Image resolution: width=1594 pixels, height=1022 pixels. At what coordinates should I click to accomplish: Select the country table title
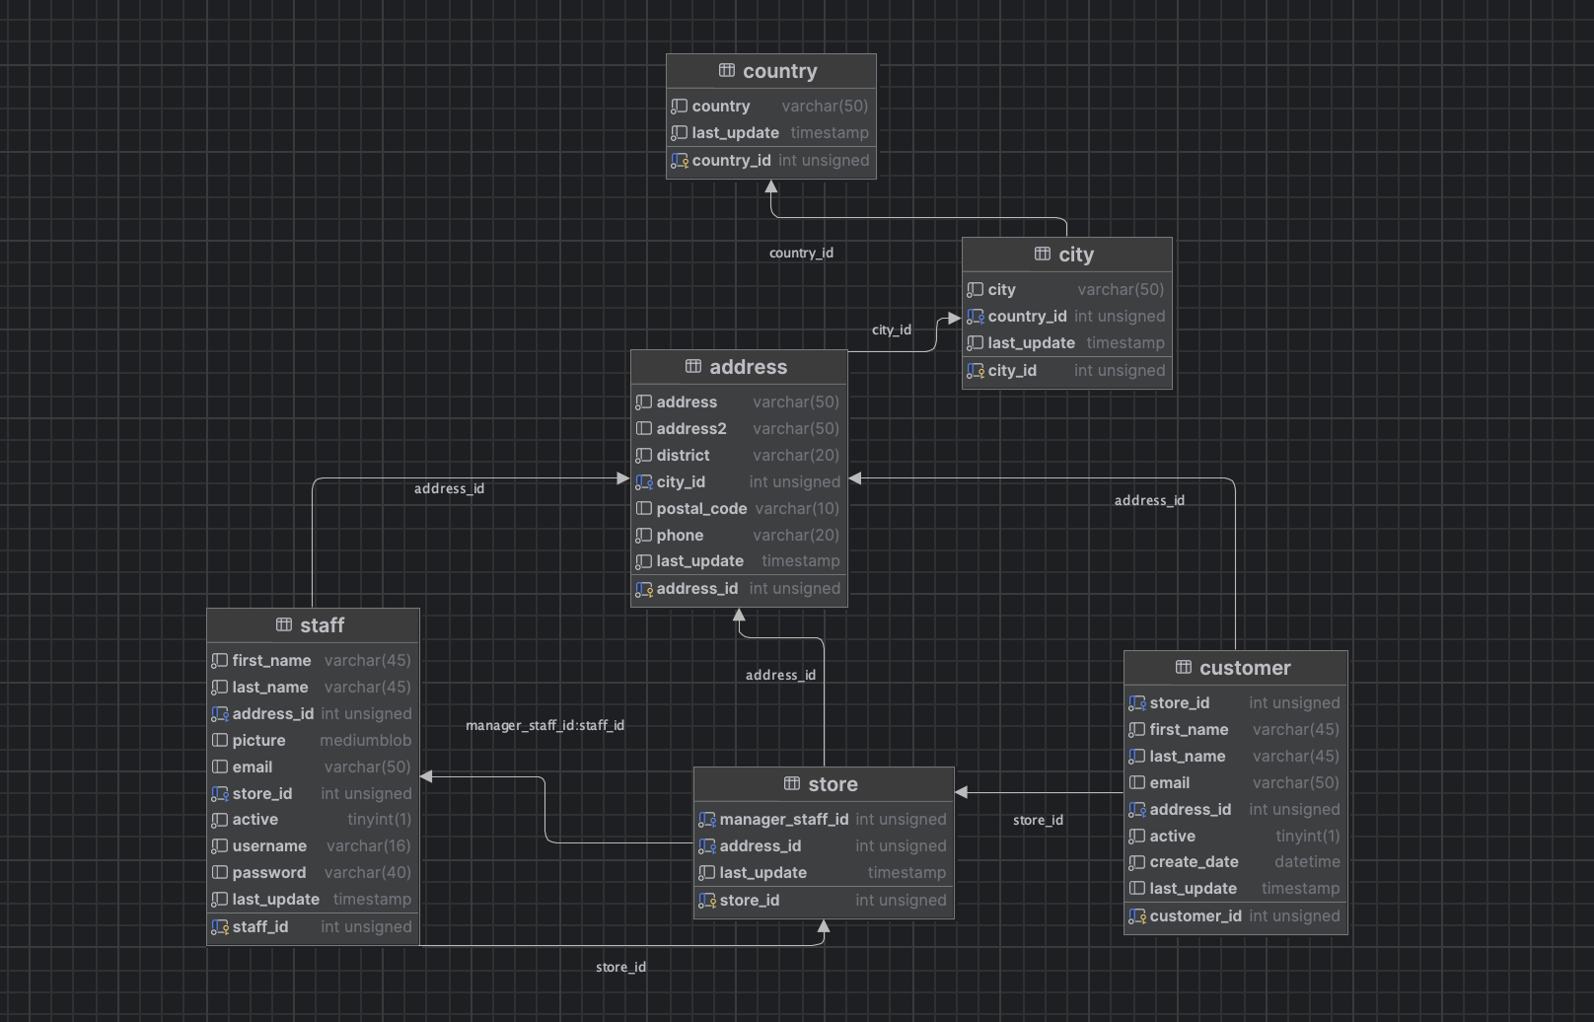[779, 71]
